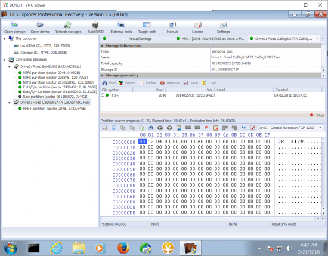Collapse Drive0 SAMSUNG SATA node

(x=10, y=67)
